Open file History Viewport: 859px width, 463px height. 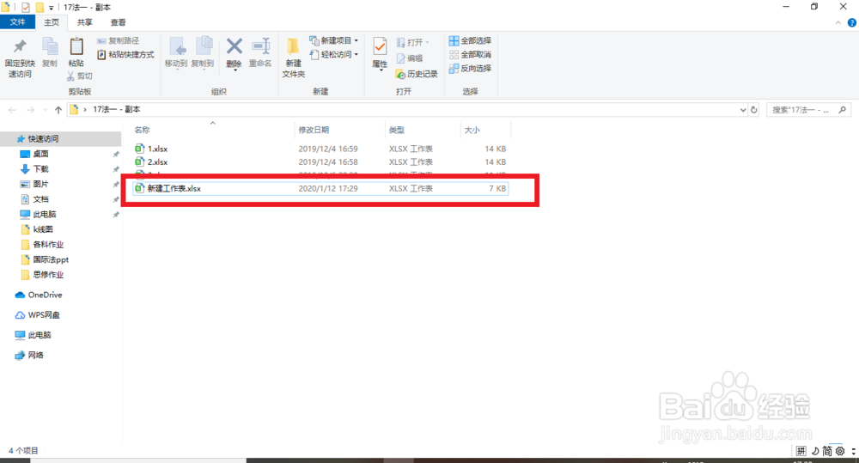(x=417, y=74)
